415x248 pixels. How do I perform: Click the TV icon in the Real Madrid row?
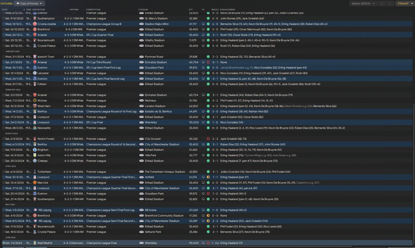(x=203, y=243)
